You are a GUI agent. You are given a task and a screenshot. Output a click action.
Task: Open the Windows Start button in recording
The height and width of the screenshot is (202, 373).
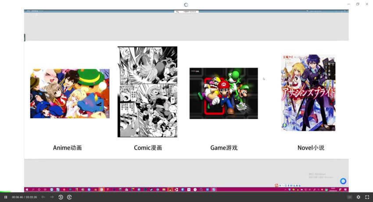pyautogui.click(x=27, y=190)
